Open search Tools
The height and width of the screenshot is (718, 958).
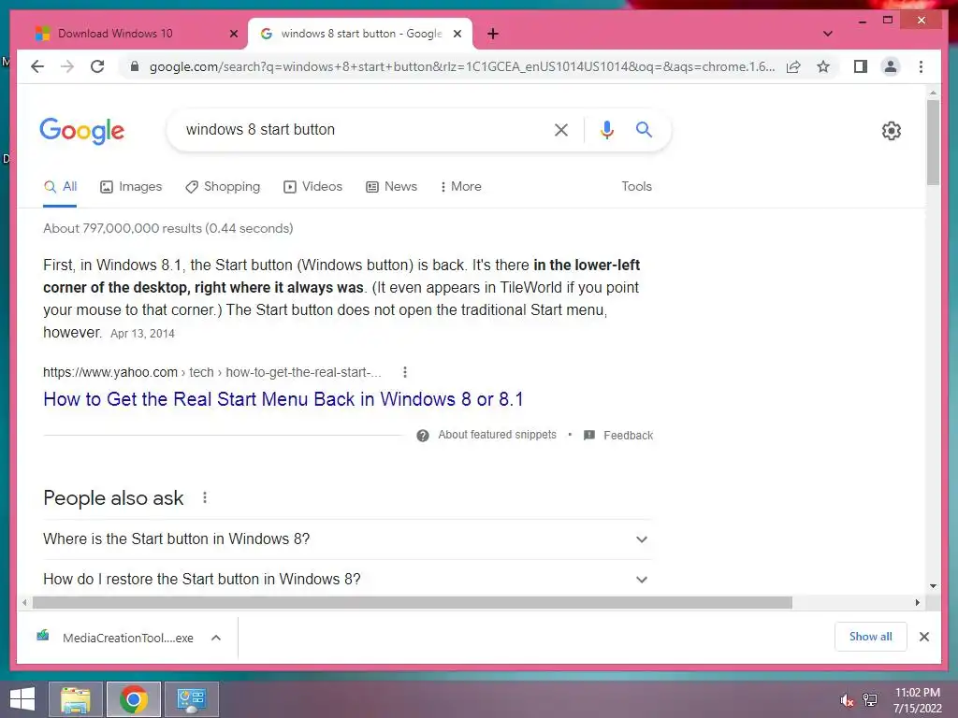[636, 187]
